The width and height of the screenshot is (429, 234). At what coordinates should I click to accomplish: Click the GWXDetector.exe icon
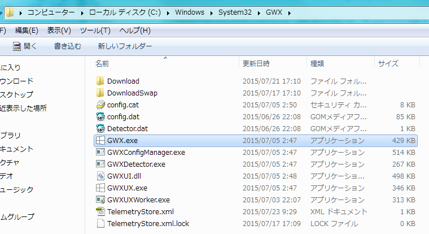(100, 164)
